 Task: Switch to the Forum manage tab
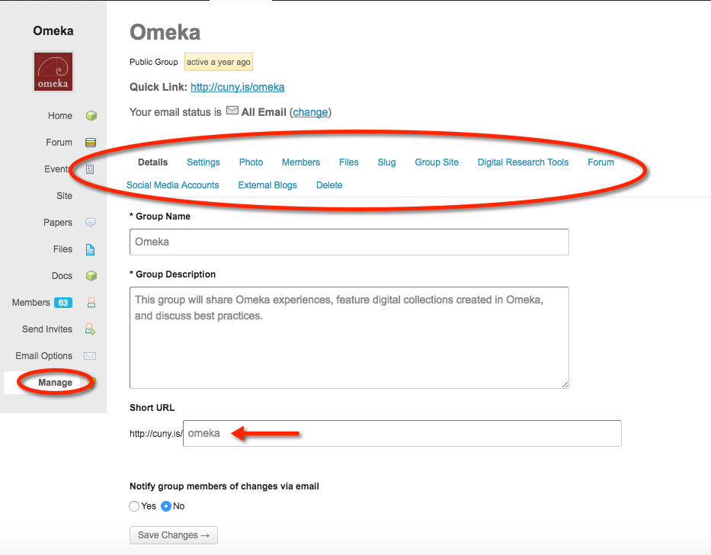pos(601,162)
